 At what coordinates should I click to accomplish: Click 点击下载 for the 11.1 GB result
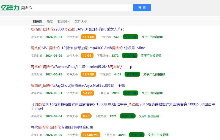point(131,37)
